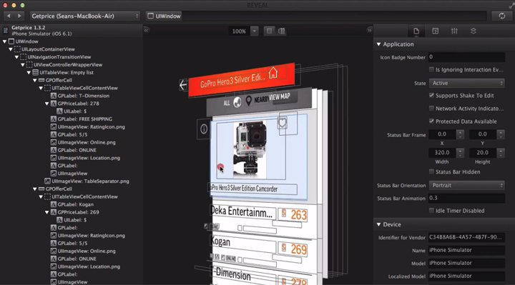Image resolution: width=515 pixels, height=285 pixels.
Task: Click the home icon on red nav bar
Action: [273, 73]
